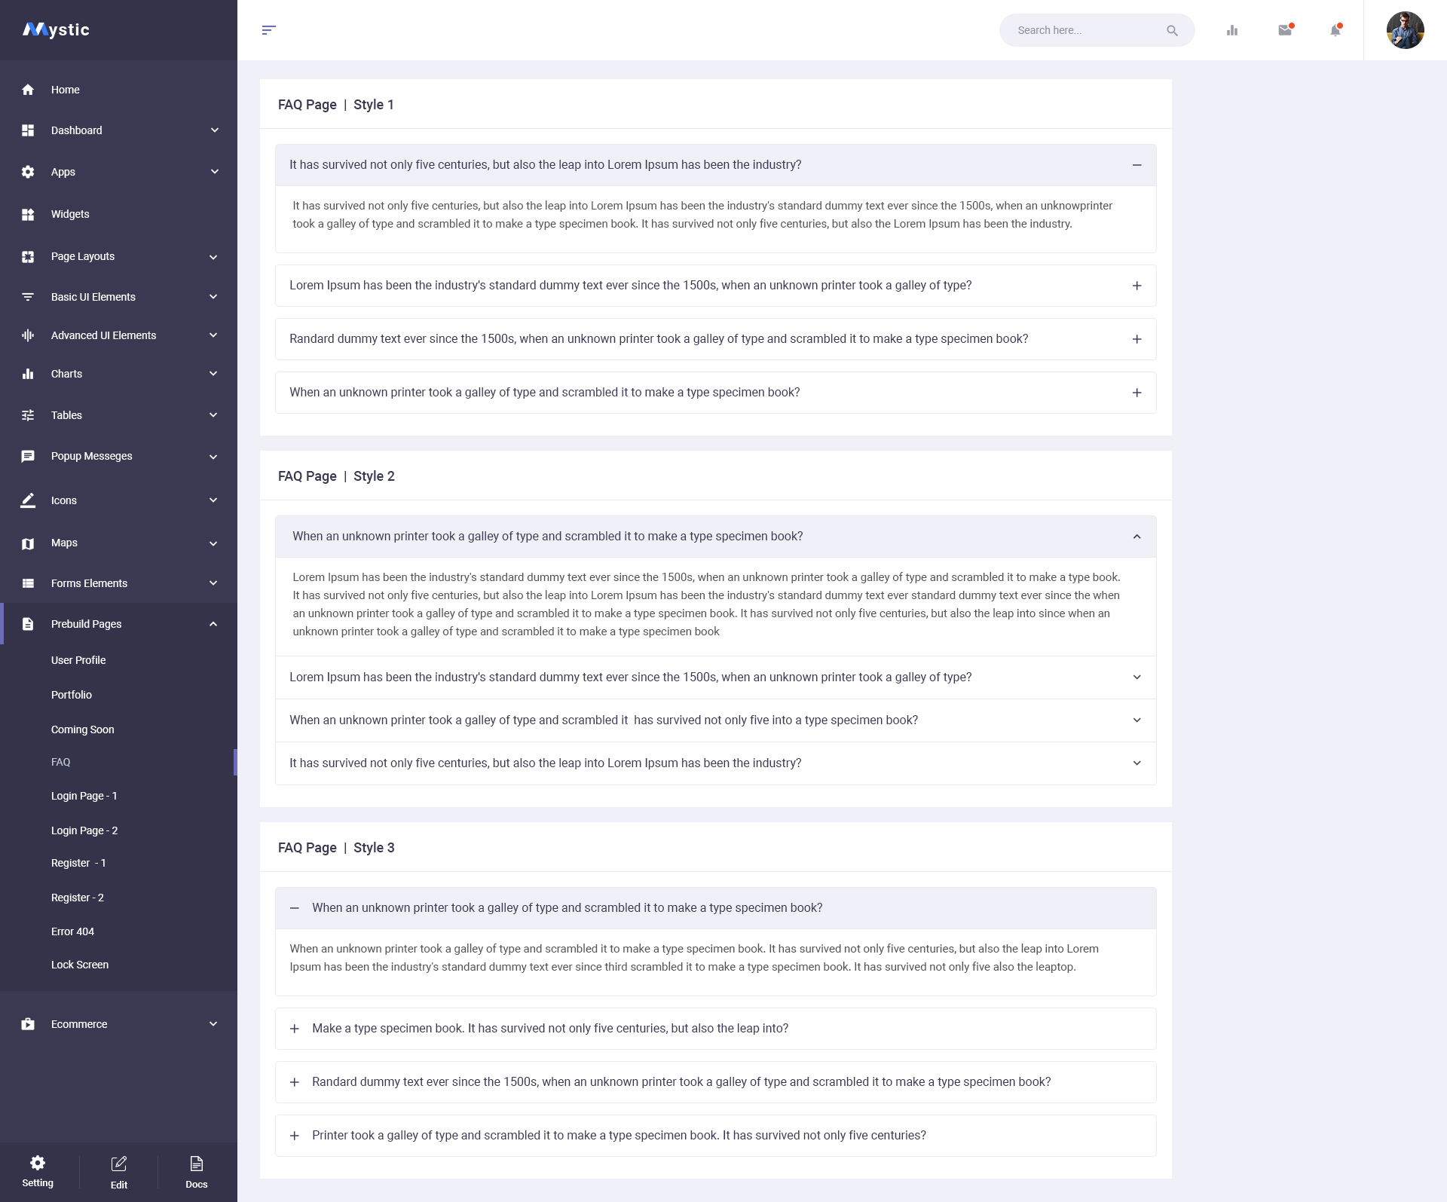Click the Portfolio link in the sidebar
1447x1202 pixels.
click(x=72, y=694)
